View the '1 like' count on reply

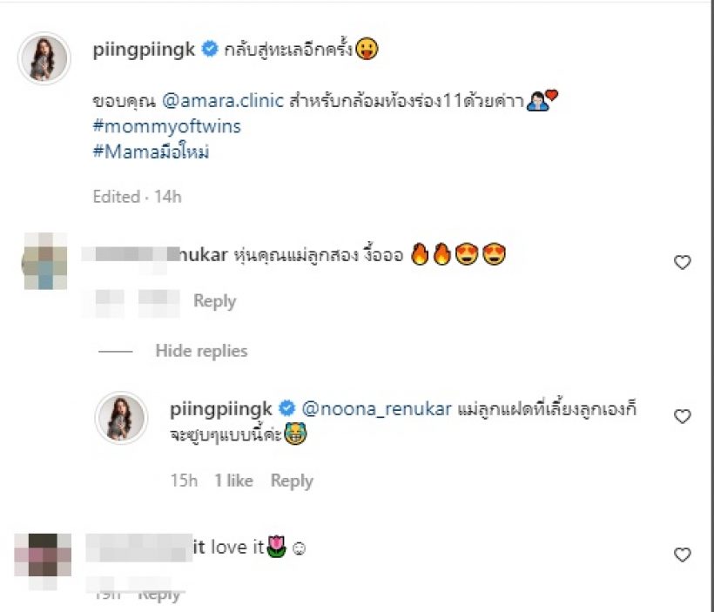click(x=233, y=481)
